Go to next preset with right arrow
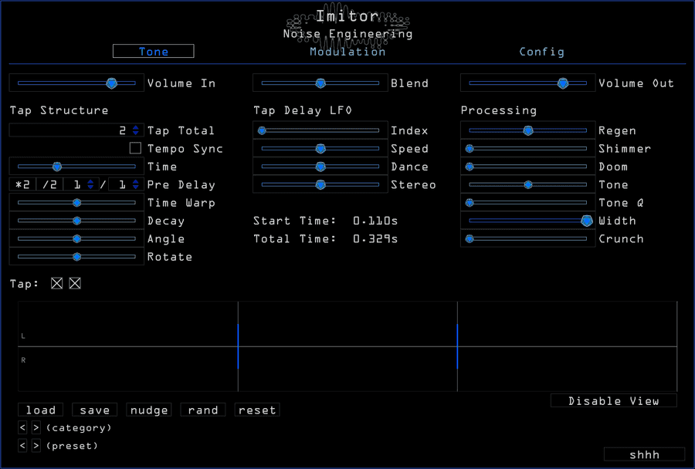 tap(36, 446)
